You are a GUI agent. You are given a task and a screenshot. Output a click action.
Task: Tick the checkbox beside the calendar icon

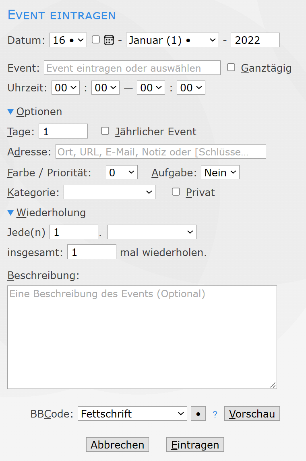coord(96,39)
